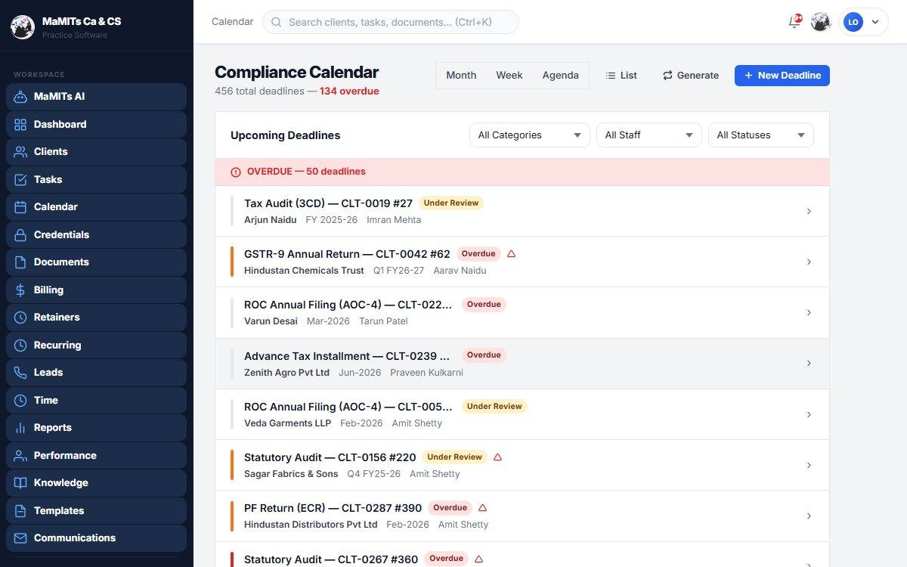This screenshot has height=567, width=907.
Task: Click the Knowledge book icon
Action: point(20,483)
